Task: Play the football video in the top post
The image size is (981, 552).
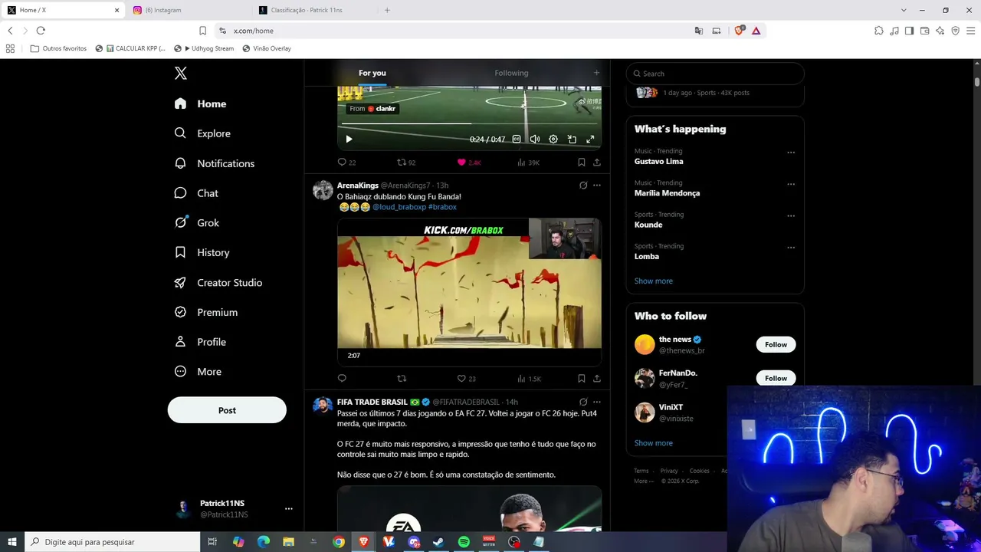Action: point(349,140)
